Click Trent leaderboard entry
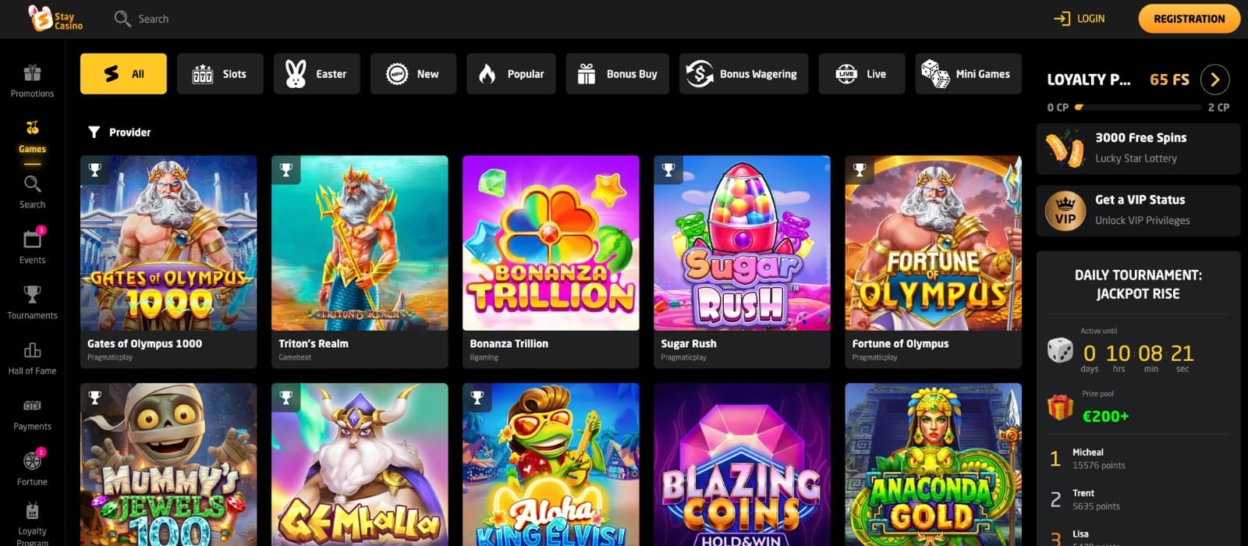Viewport: 1248px width, 546px height. (x=1138, y=499)
